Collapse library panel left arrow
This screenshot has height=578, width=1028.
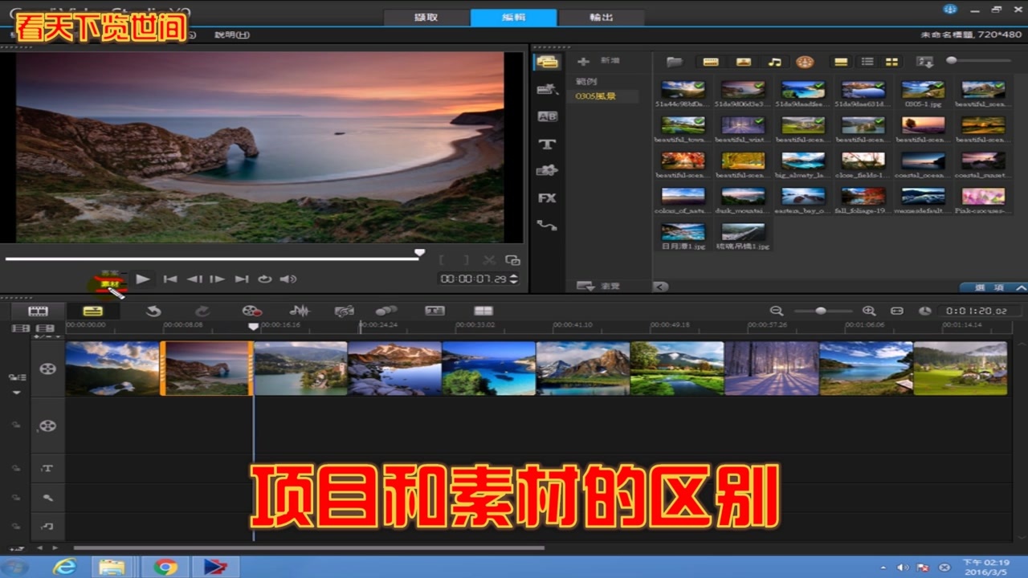pos(660,287)
